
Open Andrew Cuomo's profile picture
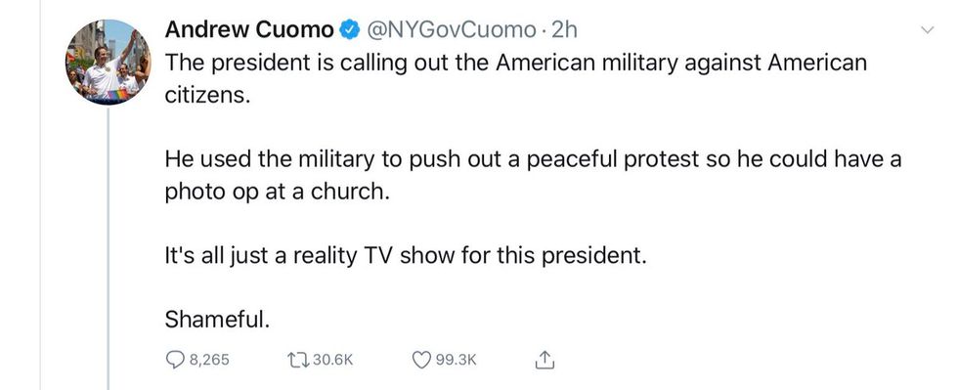click(x=109, y=63)
